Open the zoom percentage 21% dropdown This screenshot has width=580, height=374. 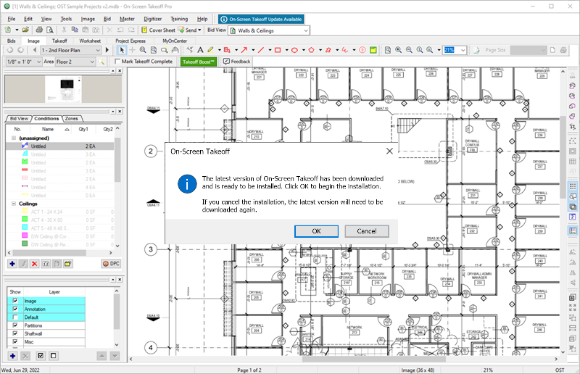[x=463, y=50]
